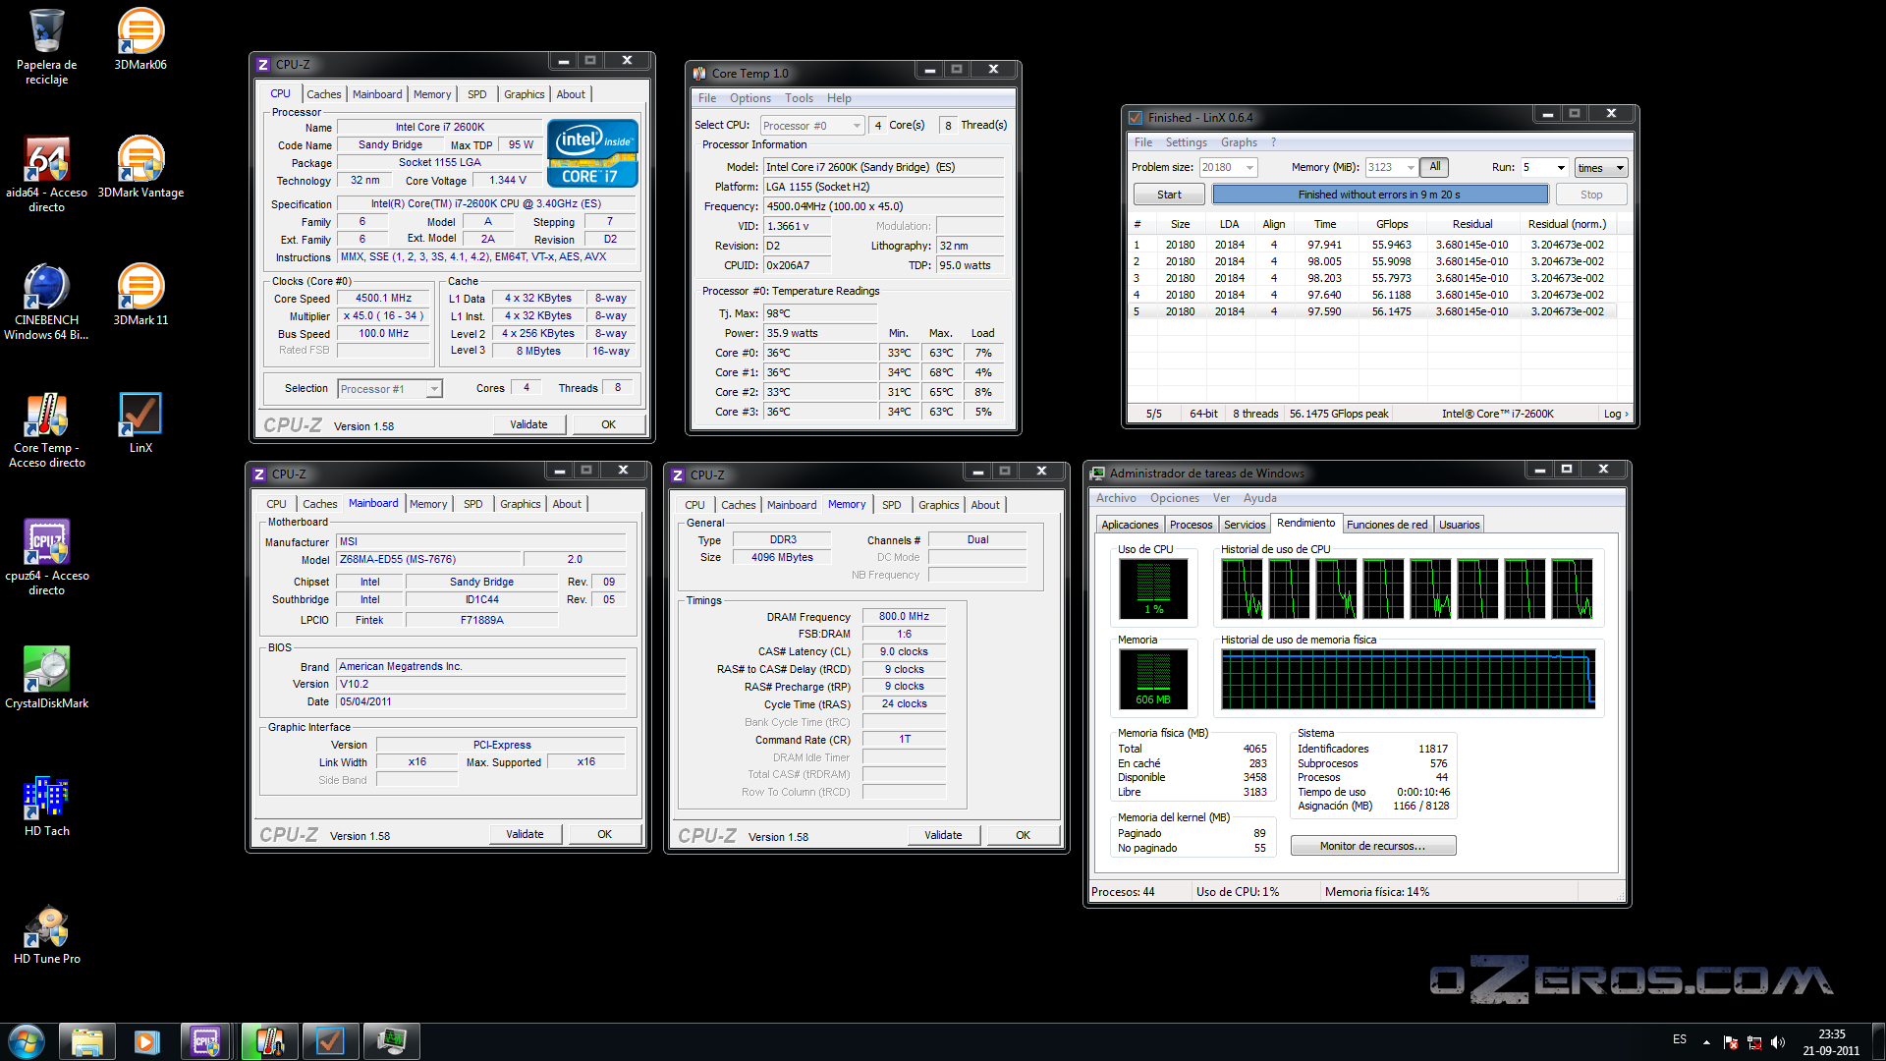Launch the HD Tach desktop icon
This screenshot has width=1886, height=1061.
click(46, 806)
